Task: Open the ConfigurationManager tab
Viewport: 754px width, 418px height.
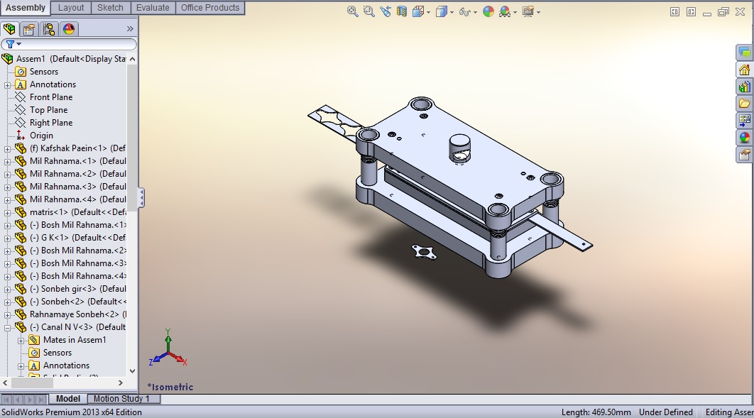Action: point(48,29)
